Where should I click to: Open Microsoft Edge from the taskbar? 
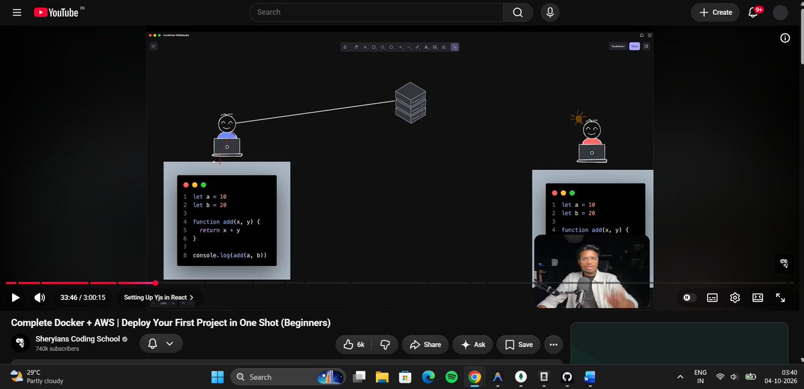pyautogui.click(x=428, y=377)
